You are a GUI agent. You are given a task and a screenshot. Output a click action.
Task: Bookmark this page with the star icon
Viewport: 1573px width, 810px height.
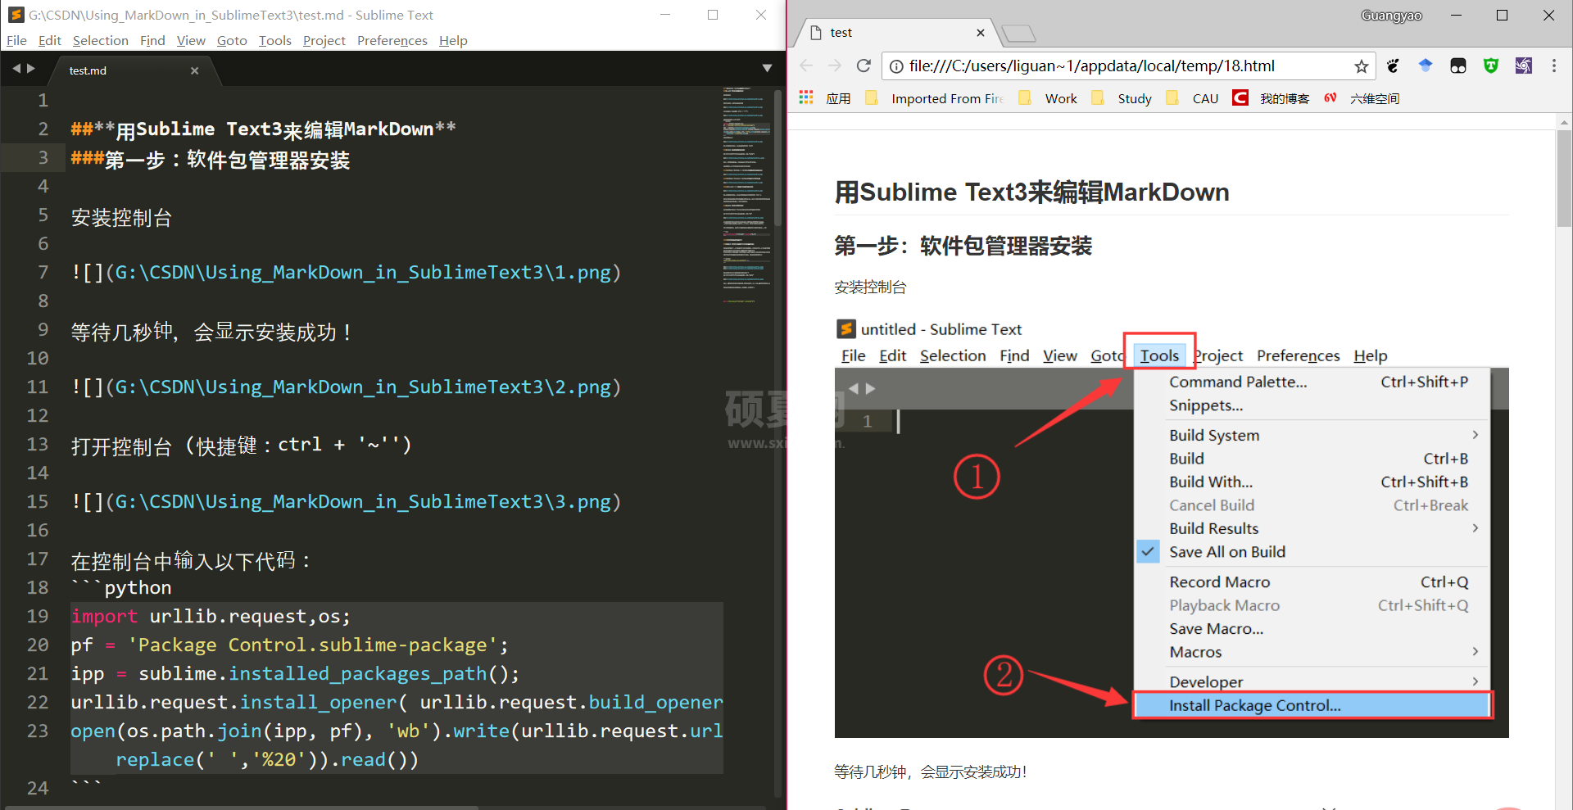click(1361, 66)
